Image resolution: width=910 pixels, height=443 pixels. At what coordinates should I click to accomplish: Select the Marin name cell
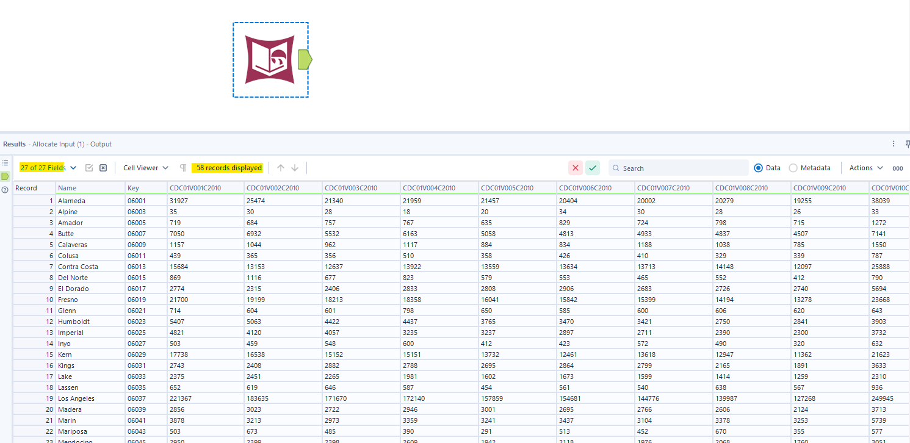point(90,420)
